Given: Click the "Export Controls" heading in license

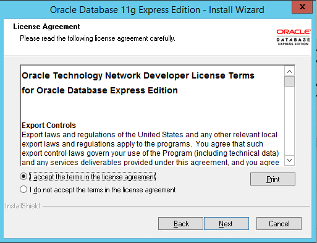Looking at the screenshot, I should coord(49,126).
